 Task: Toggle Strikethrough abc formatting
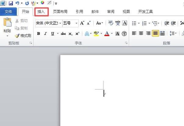(x=63, y=34)
